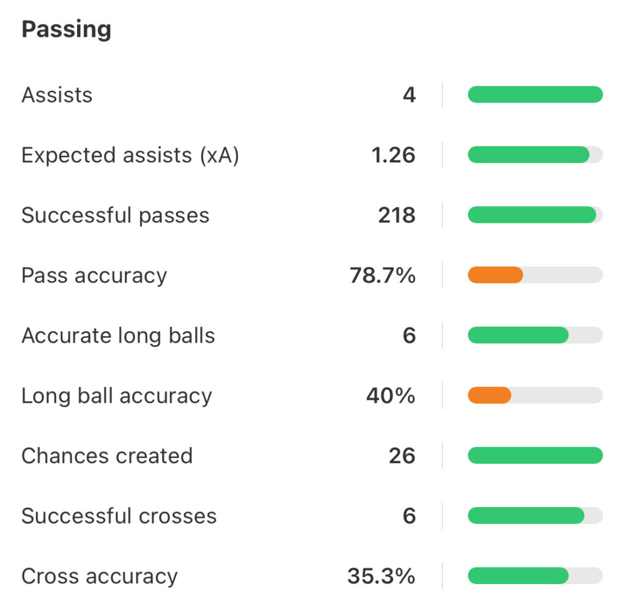The image size is (626, 606).
Task: Select the Chances created label
Action: click(x=107, y=456)
